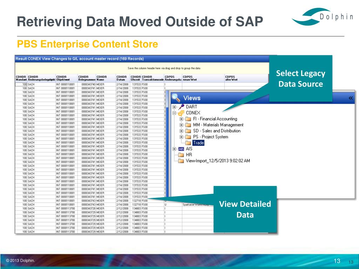The image size is (359, 269).
Task: Click Uhrzeit cell in the 0000343728 row
Action: point(136,208)
